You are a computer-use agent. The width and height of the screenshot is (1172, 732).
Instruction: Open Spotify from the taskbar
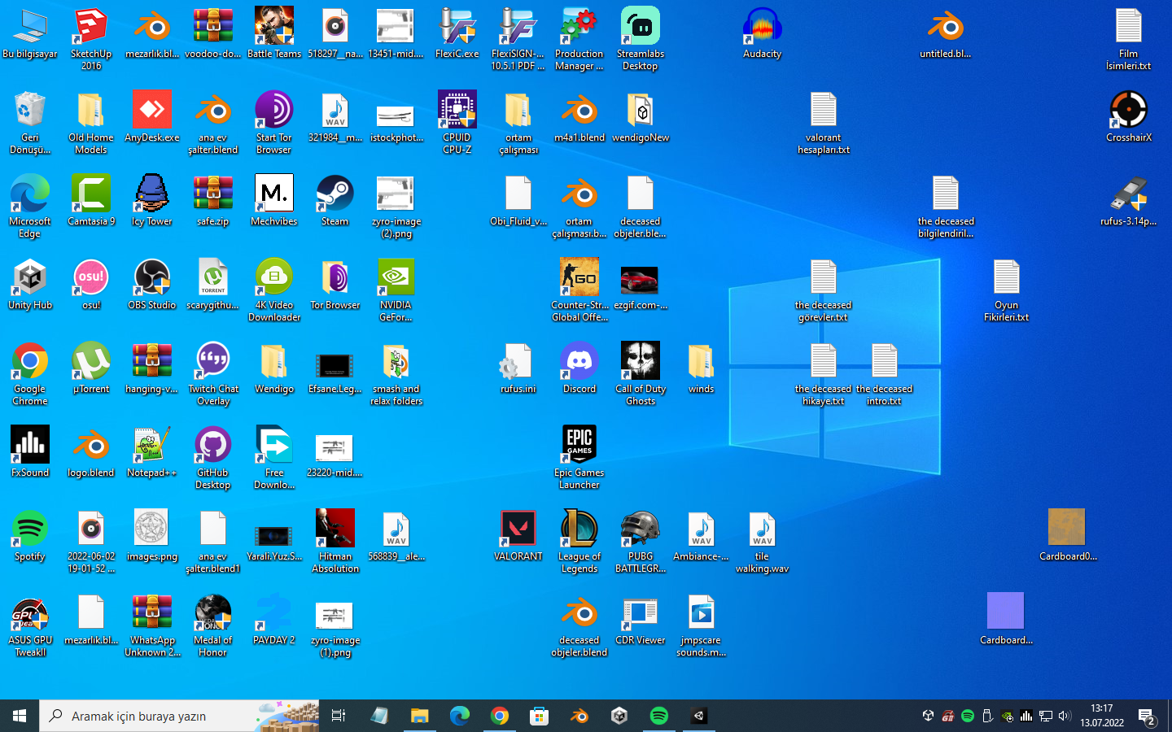point(659,716)
